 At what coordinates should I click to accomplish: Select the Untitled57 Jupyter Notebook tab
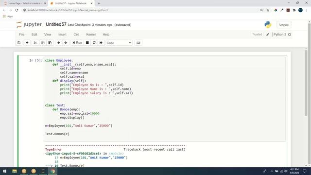pyautogui.click(x=70, y=3)
